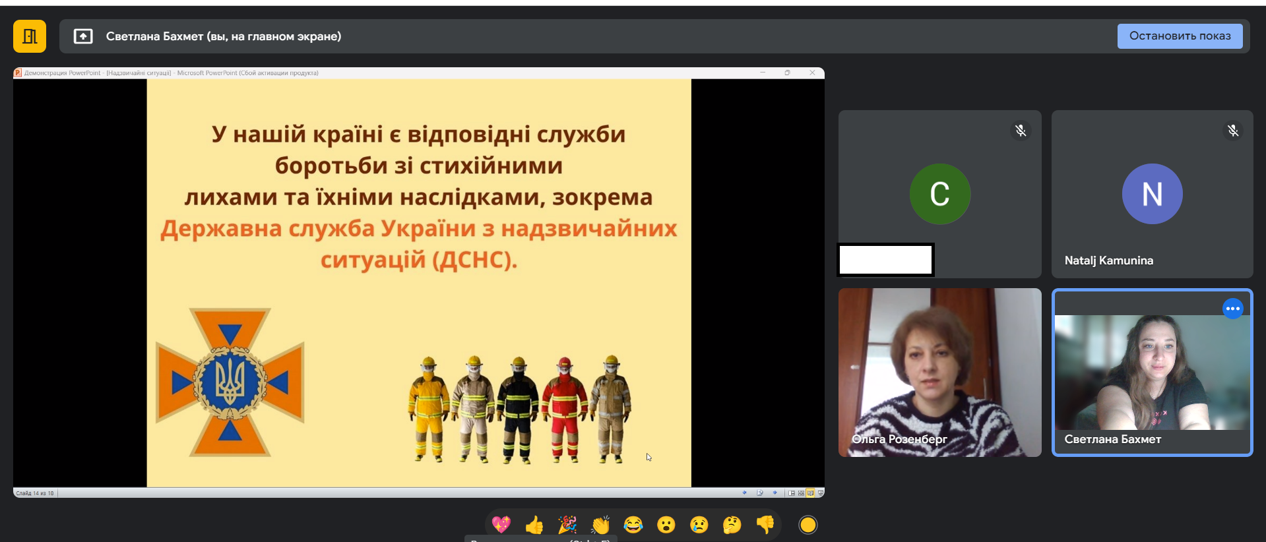Click the presenting screen icon beside Светлана Бахмет
Screen dimensions: 1266x542
tap(83, 36)
